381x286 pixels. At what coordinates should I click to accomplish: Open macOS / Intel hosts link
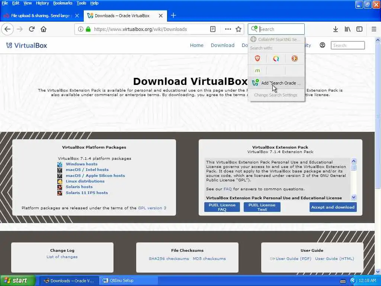tap(87, 170)
